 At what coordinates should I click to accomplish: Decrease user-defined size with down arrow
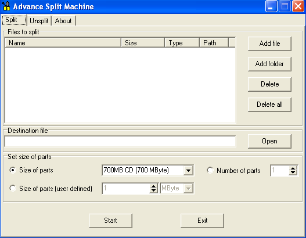154,190
